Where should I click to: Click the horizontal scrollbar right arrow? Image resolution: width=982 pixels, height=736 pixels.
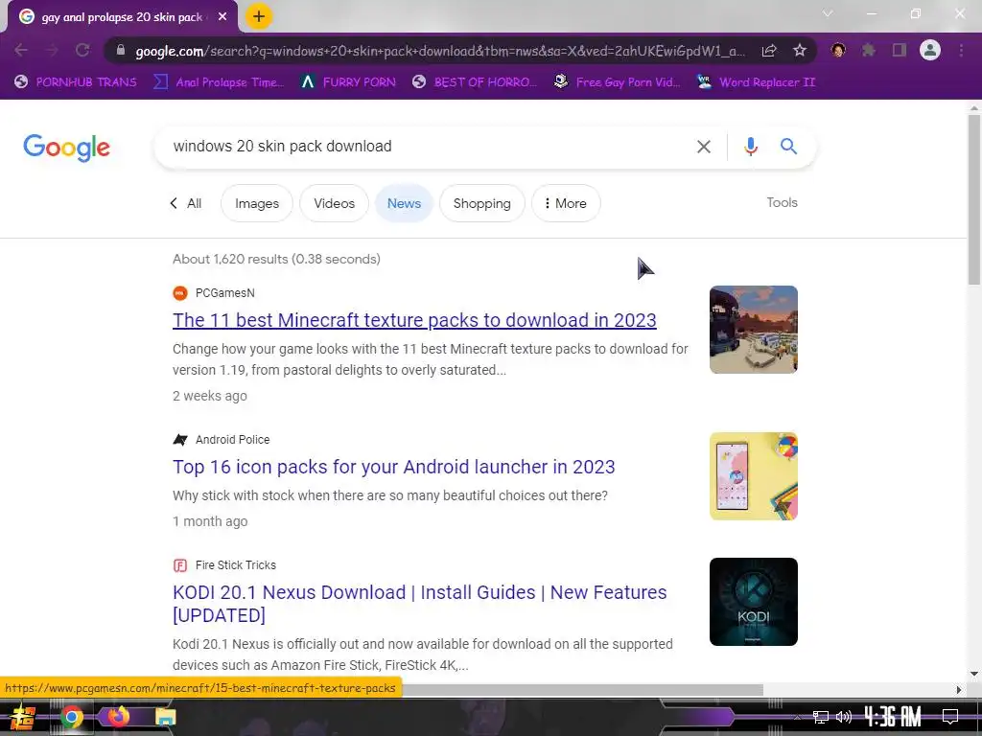[958, 690]
